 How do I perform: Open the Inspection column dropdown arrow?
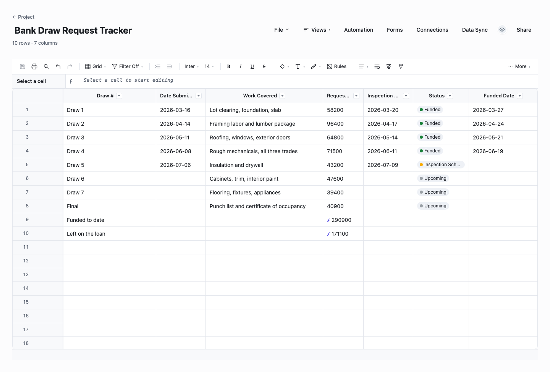tap(406, 96)
